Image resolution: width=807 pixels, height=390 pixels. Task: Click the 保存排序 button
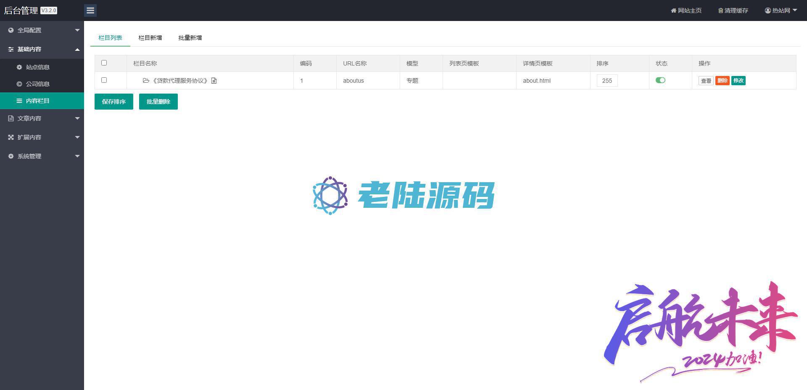pos(114,102)
